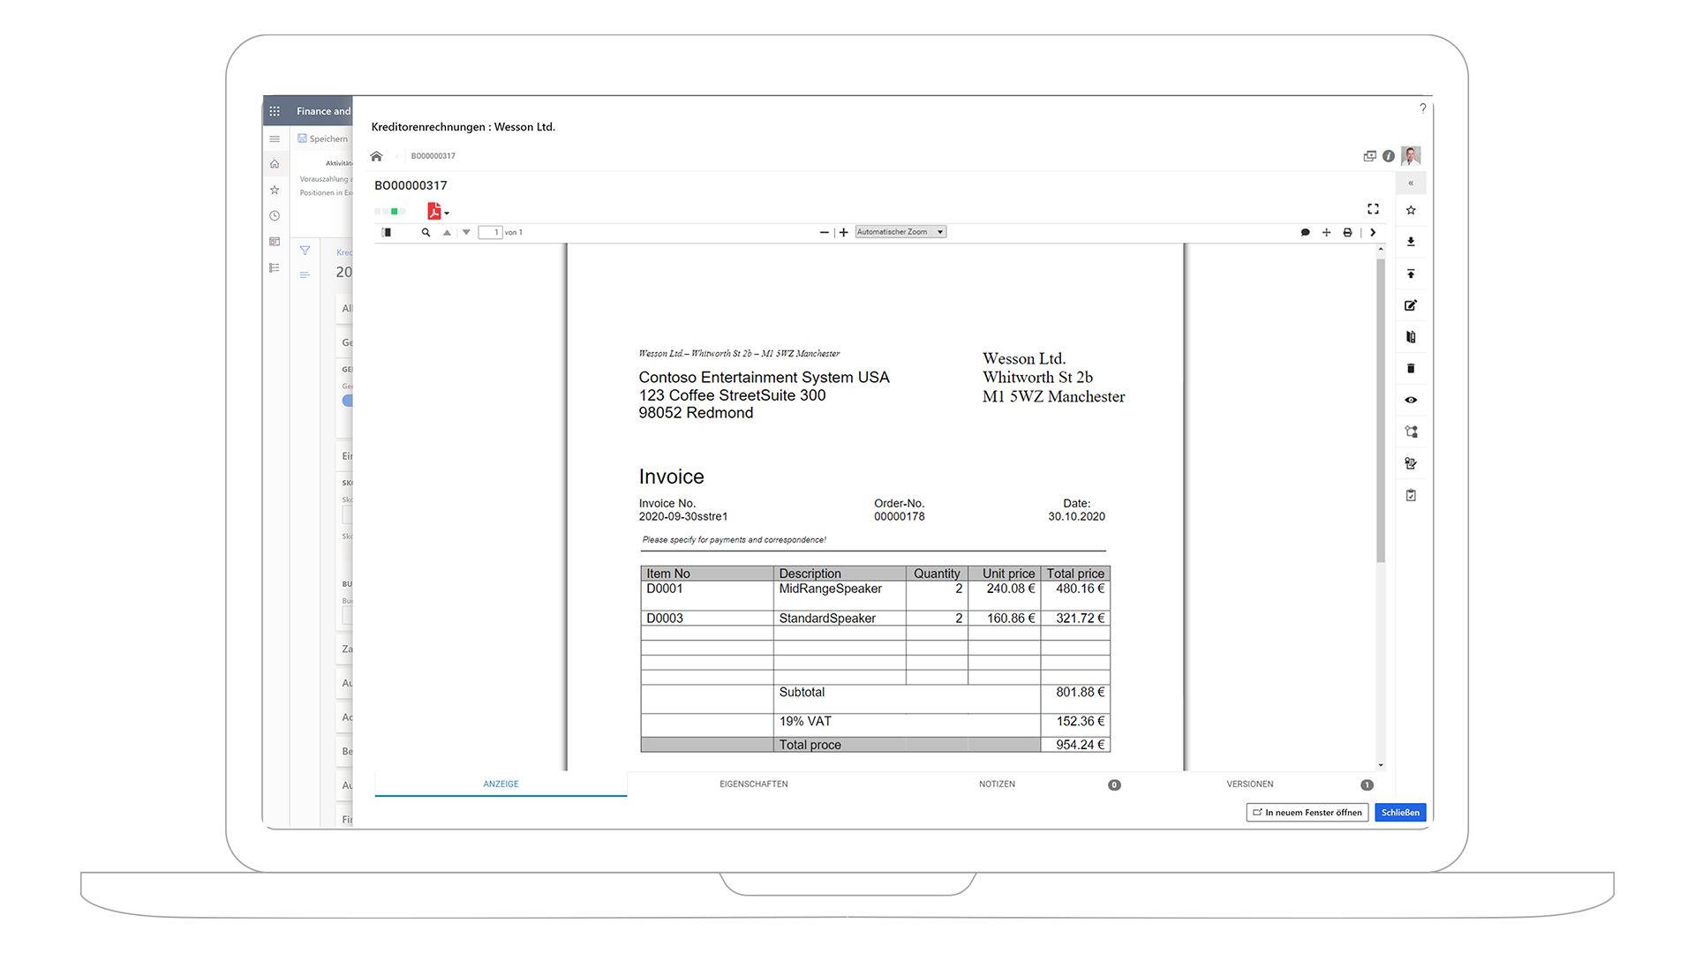
Task: Switch to the EIGENSCHAFTEN tab
Action: point(754,784)
